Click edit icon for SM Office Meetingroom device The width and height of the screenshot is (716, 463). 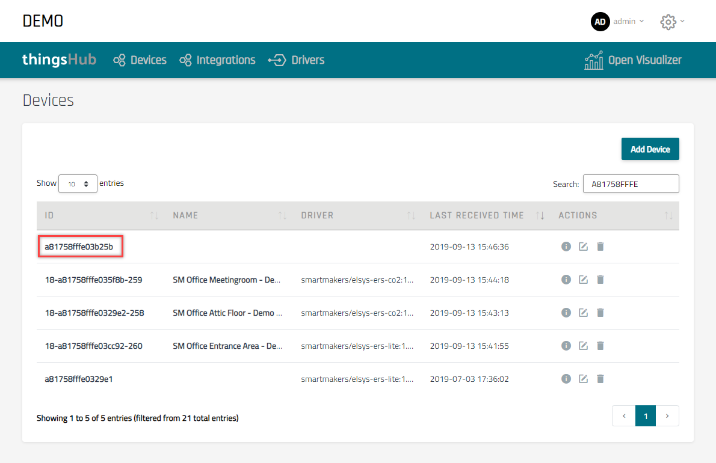[582, 280]
